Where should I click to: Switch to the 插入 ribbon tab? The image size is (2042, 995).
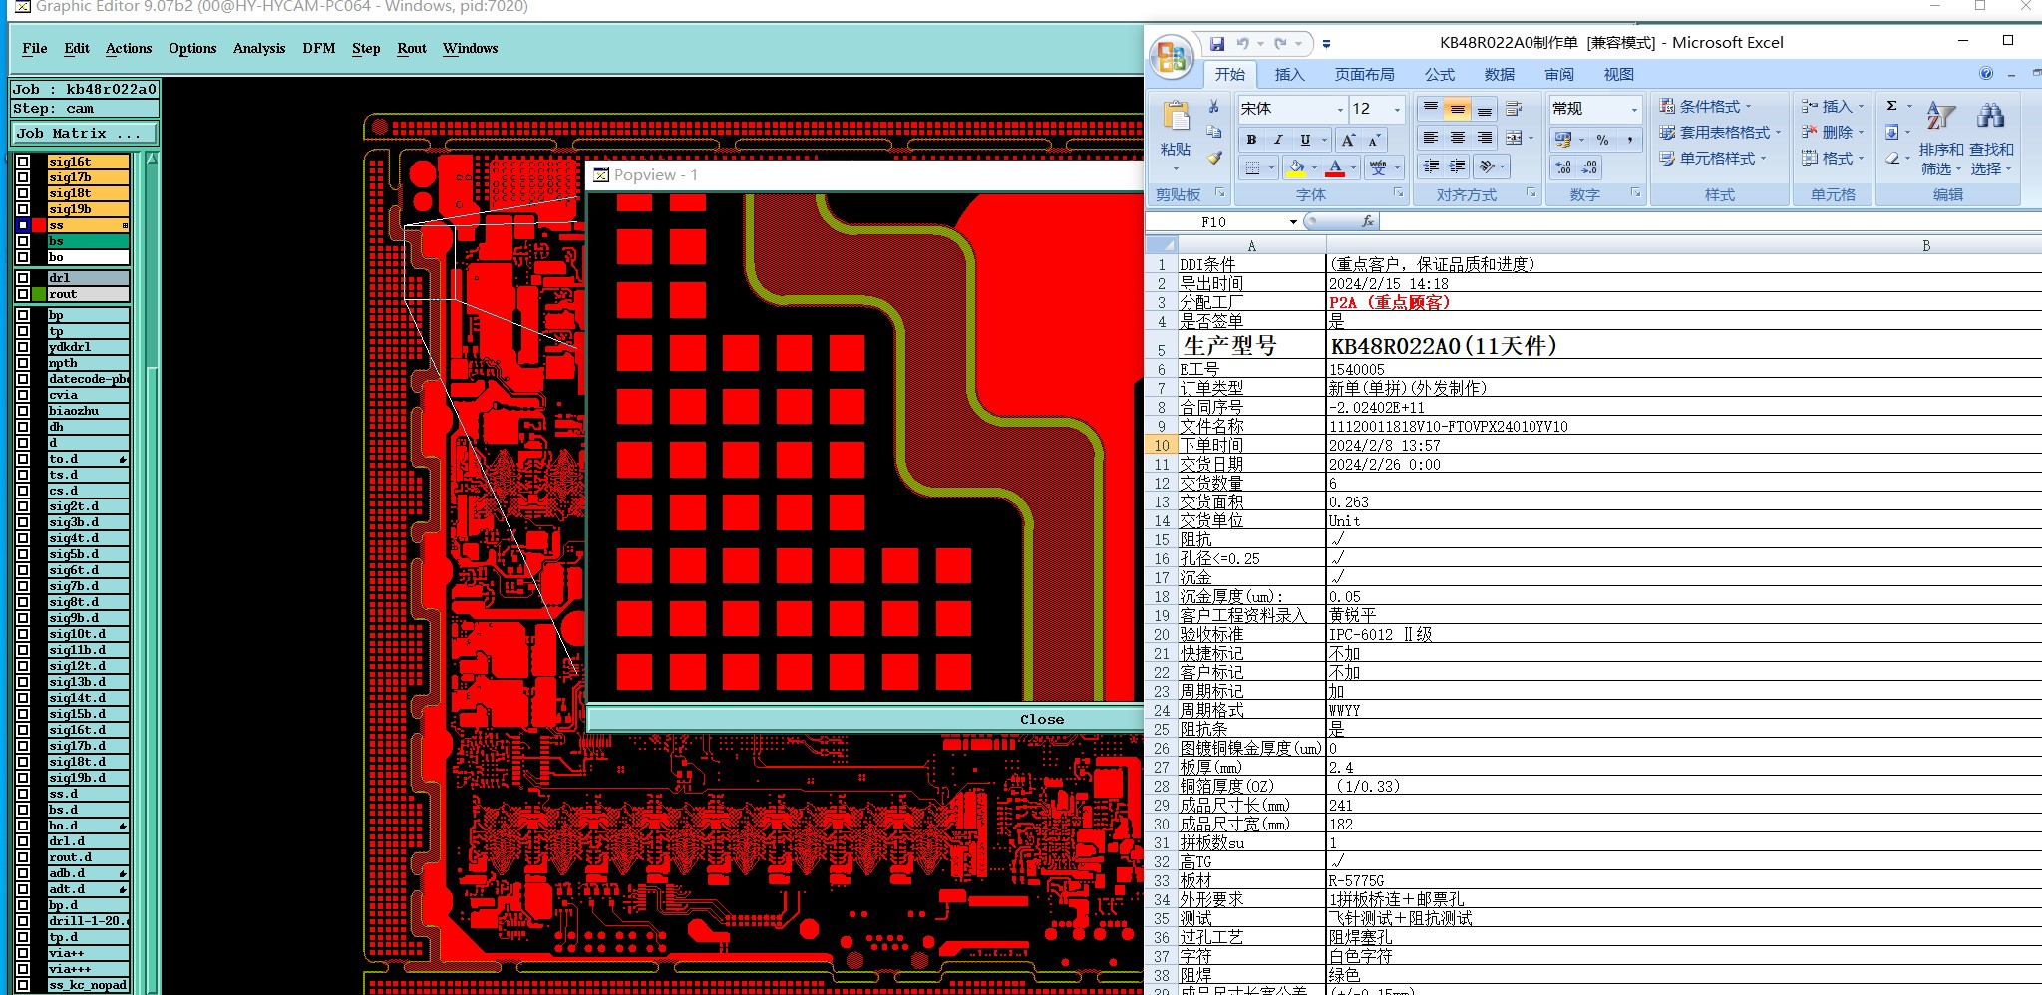click(1289, 74)
